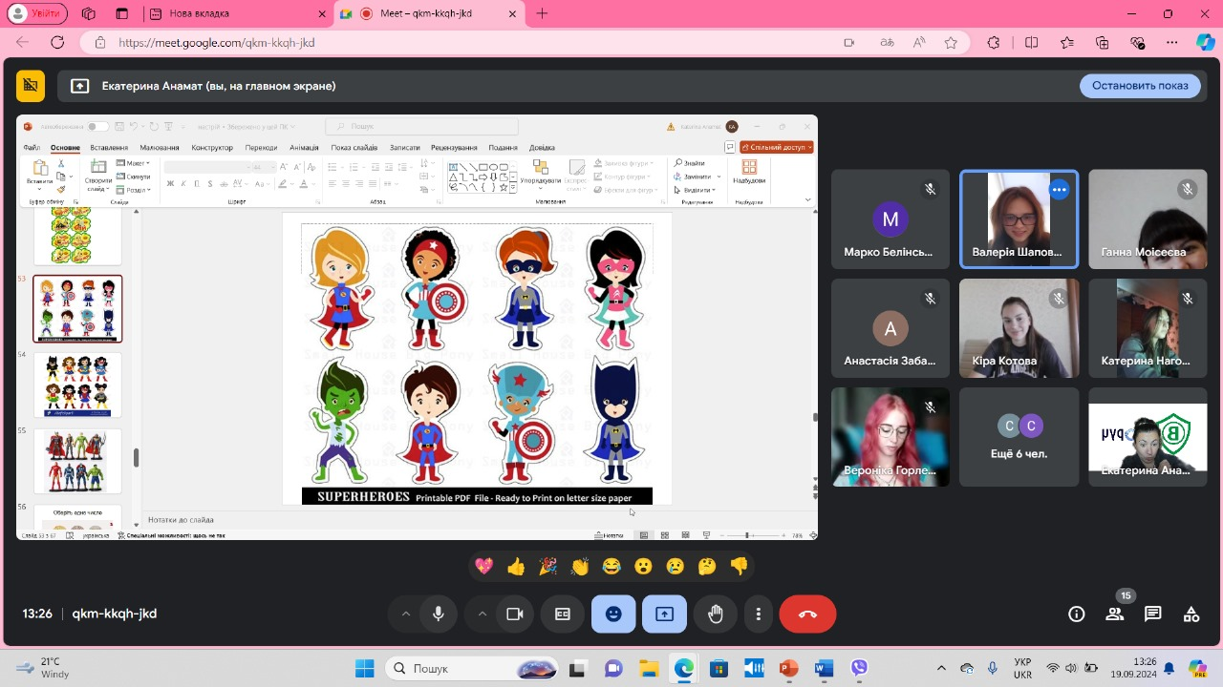This screenshot has height=687, width=1223.
Task: Refresh the browser page
Action: 57,43
